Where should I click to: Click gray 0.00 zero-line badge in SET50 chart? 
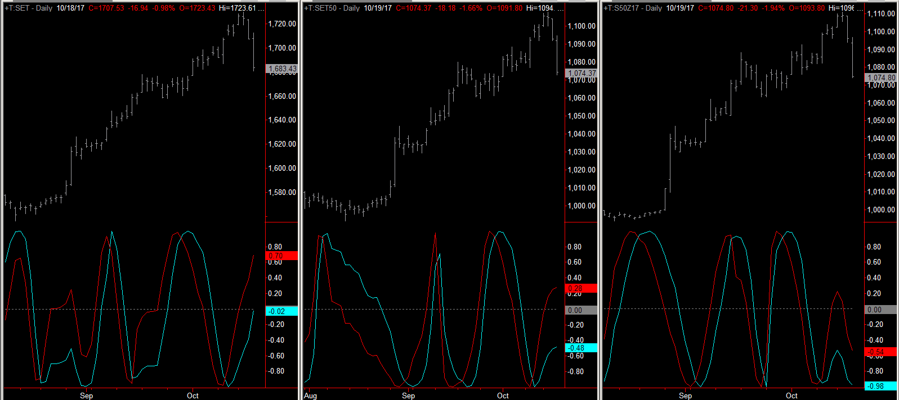click(x=581, y=310)
